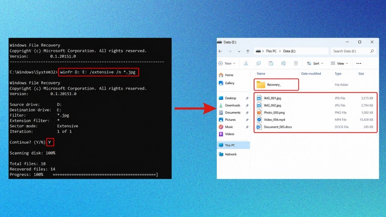Click the Rename icon in the toolbar
386x217 pixels.
point(283,63)
